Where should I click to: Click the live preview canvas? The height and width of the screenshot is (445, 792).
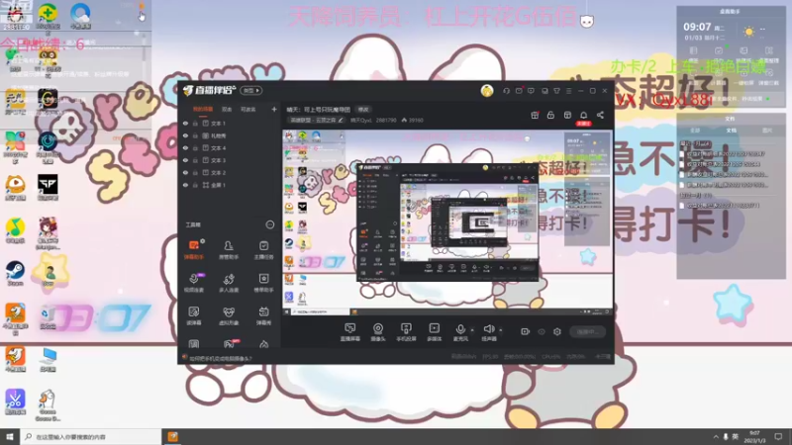coord(447,222)
